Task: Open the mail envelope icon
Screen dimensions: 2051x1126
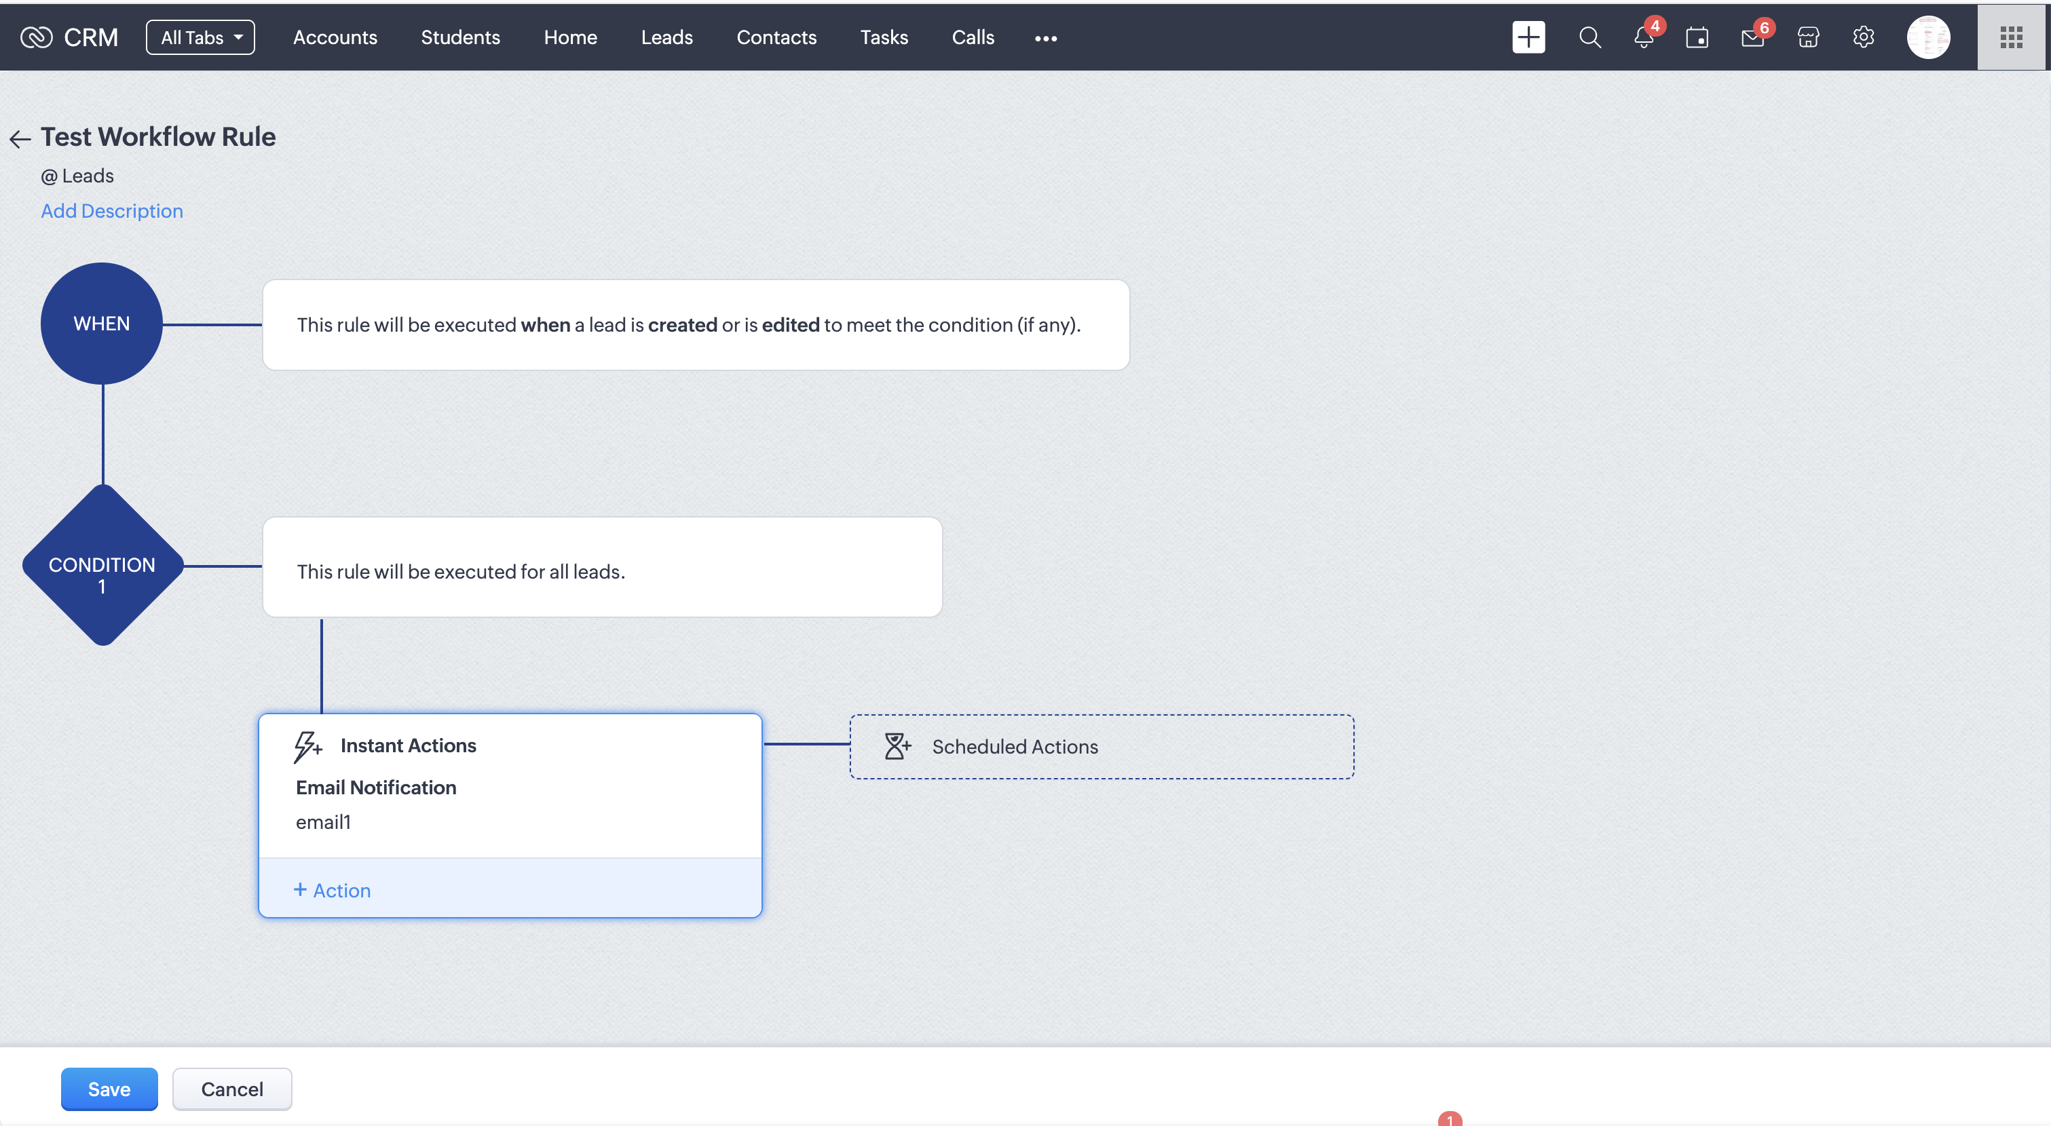Action: [x=1752, y=37]
